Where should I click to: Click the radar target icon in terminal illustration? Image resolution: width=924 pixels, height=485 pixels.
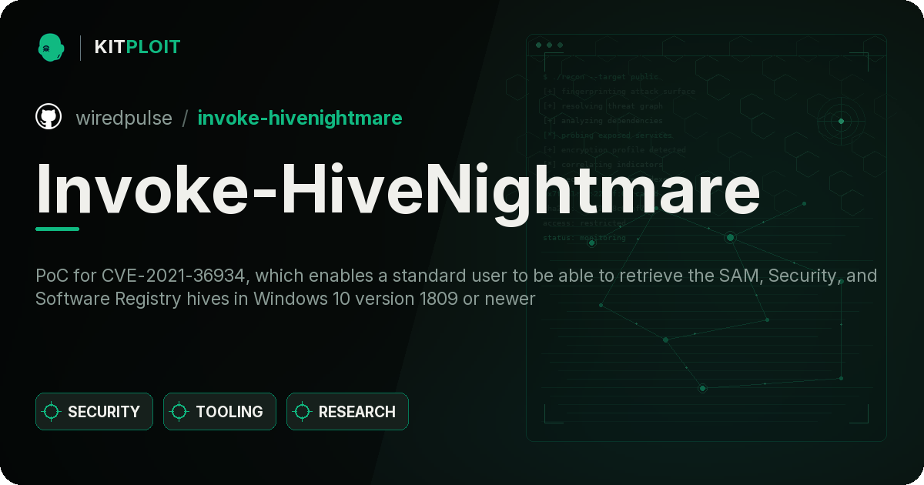841,121
